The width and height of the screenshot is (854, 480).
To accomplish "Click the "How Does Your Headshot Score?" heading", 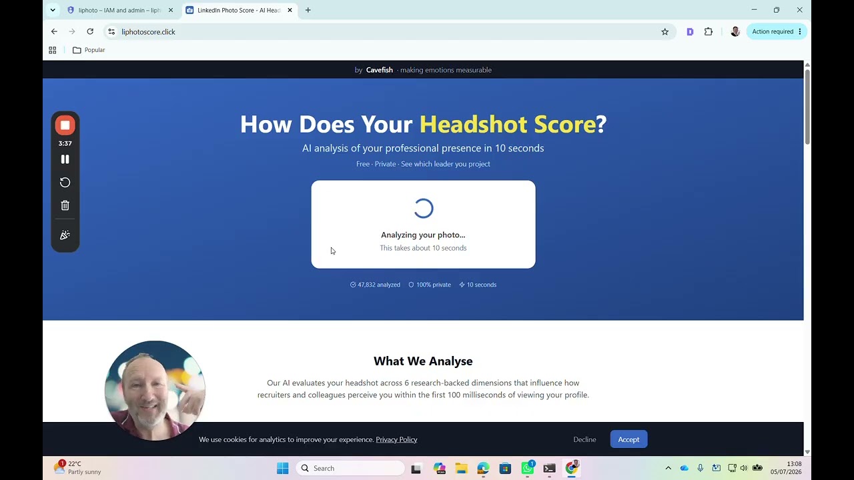I will tap(423, 124).
